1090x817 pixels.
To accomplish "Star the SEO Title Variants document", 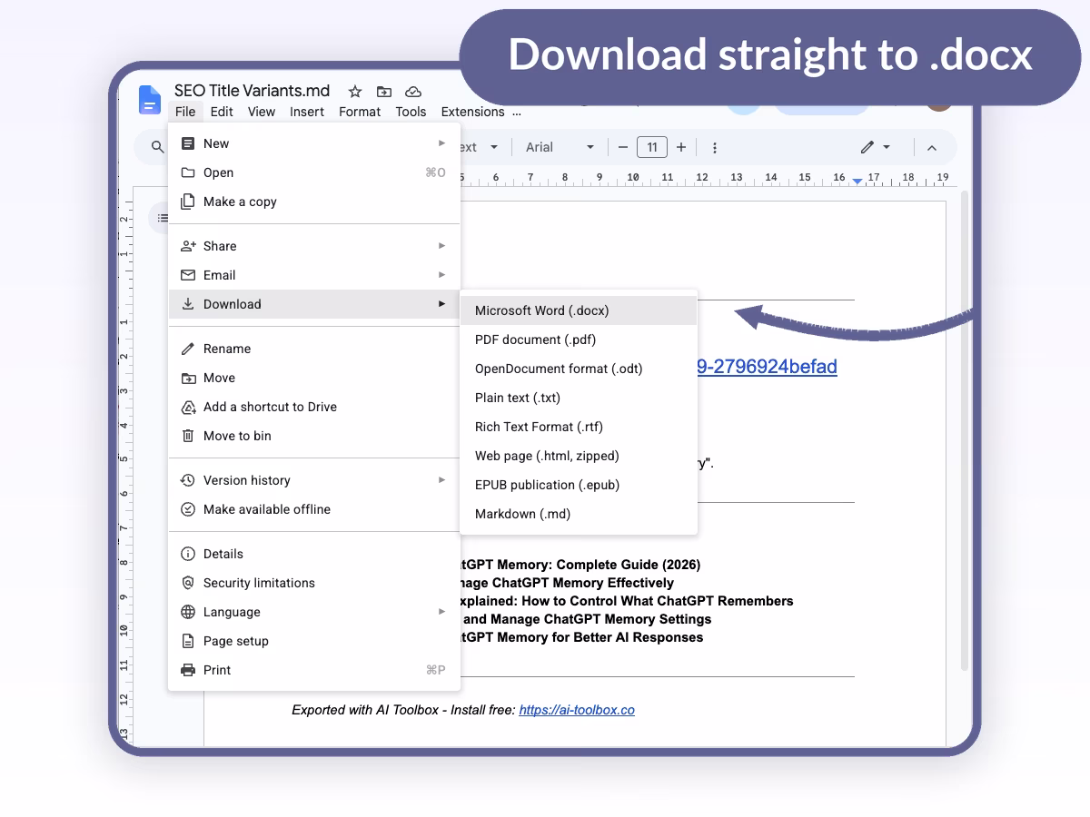I will (355, 92).
